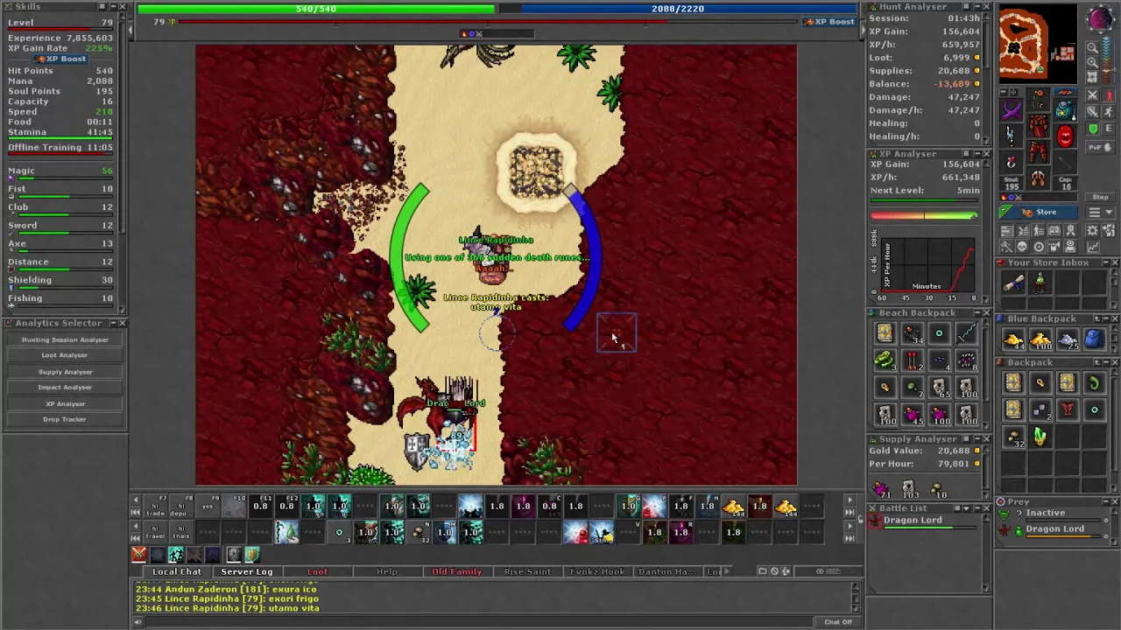Open the Rise Saint chat tab
This screenshot has width=1121, height=630.
click(x=527, y=571)
